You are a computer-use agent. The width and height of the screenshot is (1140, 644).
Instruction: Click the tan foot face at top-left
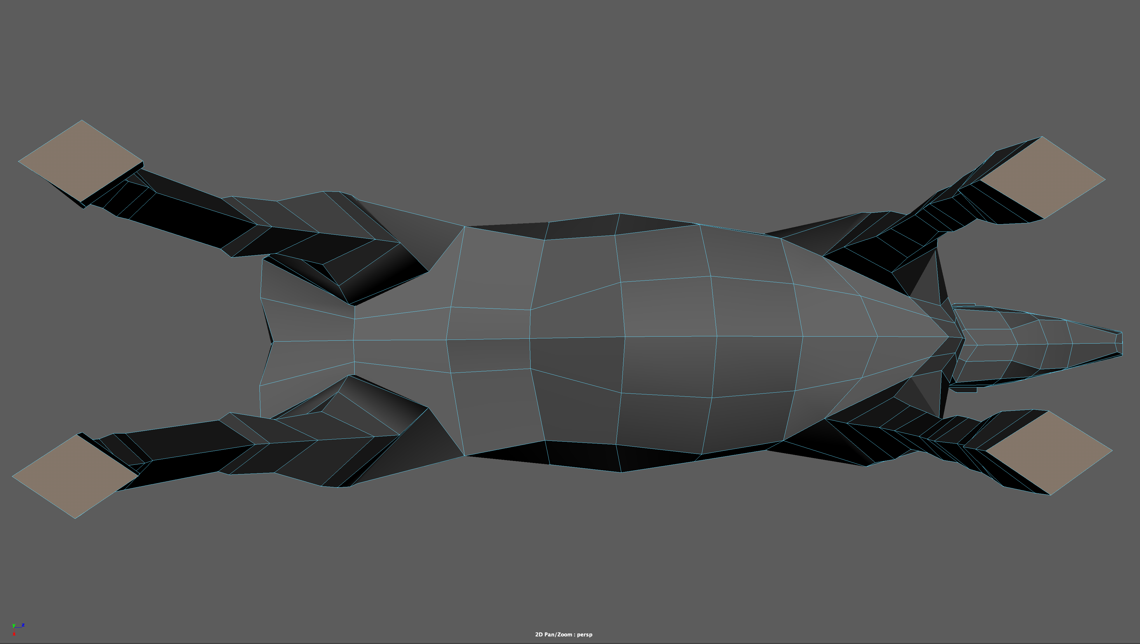pos(81,161)
